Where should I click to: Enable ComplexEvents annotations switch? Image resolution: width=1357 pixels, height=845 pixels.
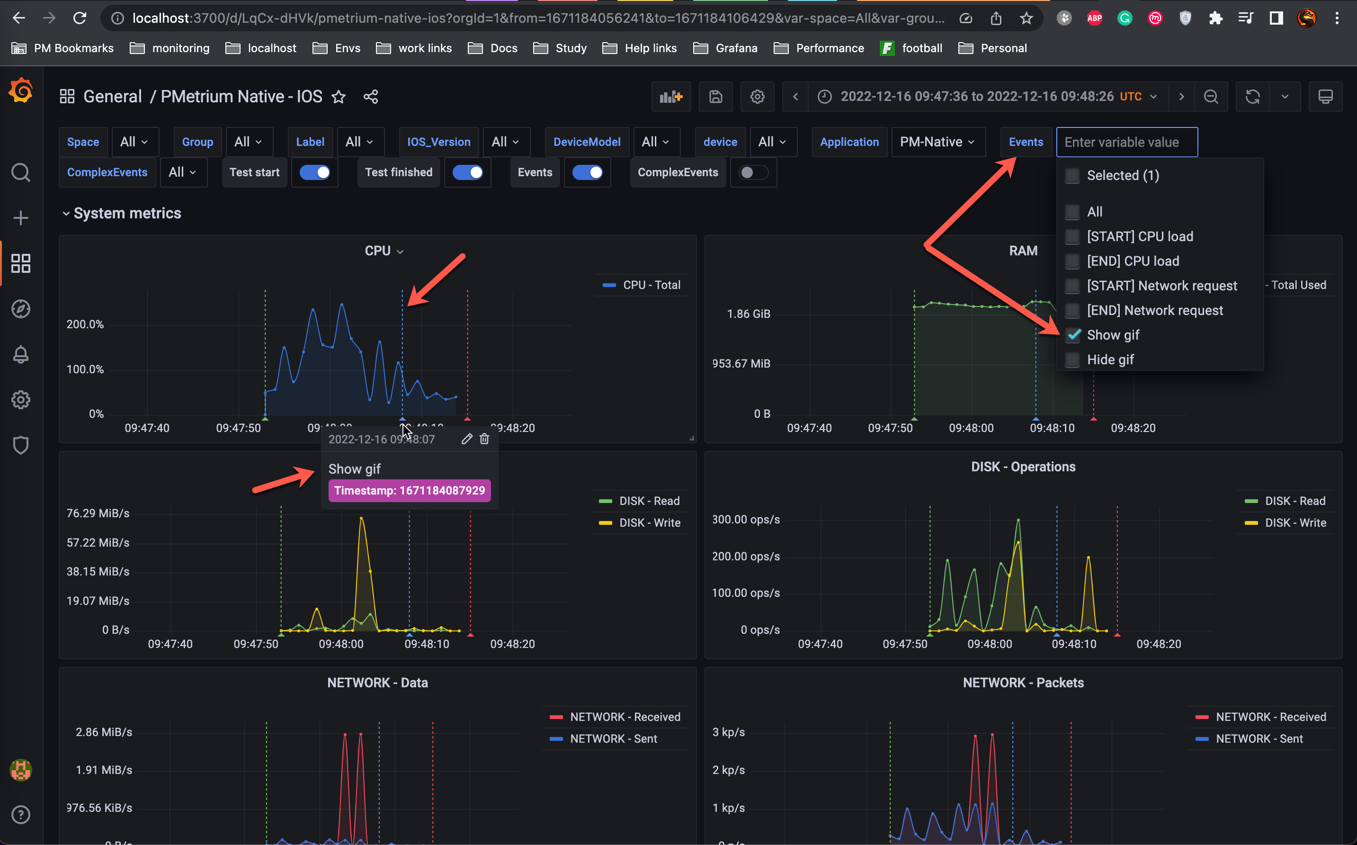tap(754, 173)
